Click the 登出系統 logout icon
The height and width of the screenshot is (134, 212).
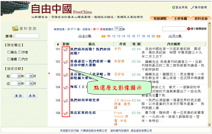click(x=174, y=7)
